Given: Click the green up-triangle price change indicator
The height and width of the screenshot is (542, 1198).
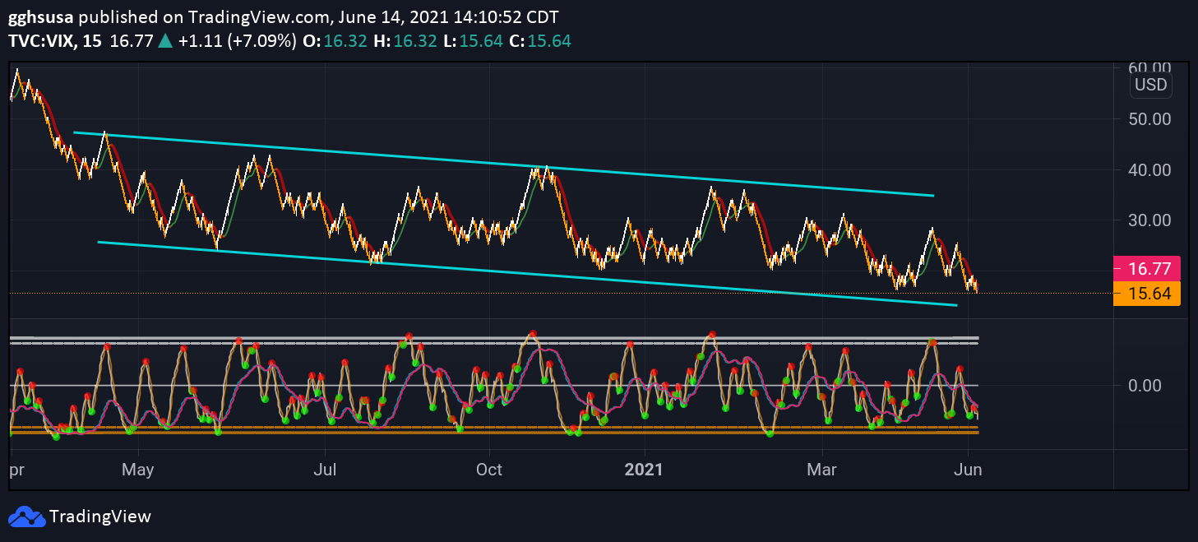Looking at the screenshot, I should (165, 41).
